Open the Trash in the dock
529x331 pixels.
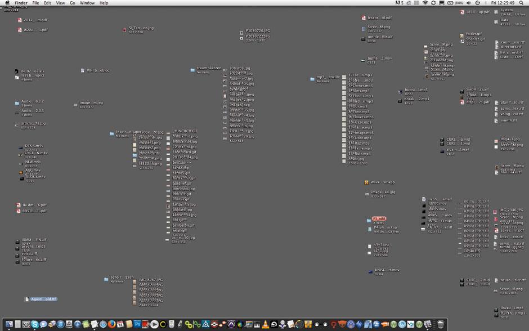(x=441, y=324)
